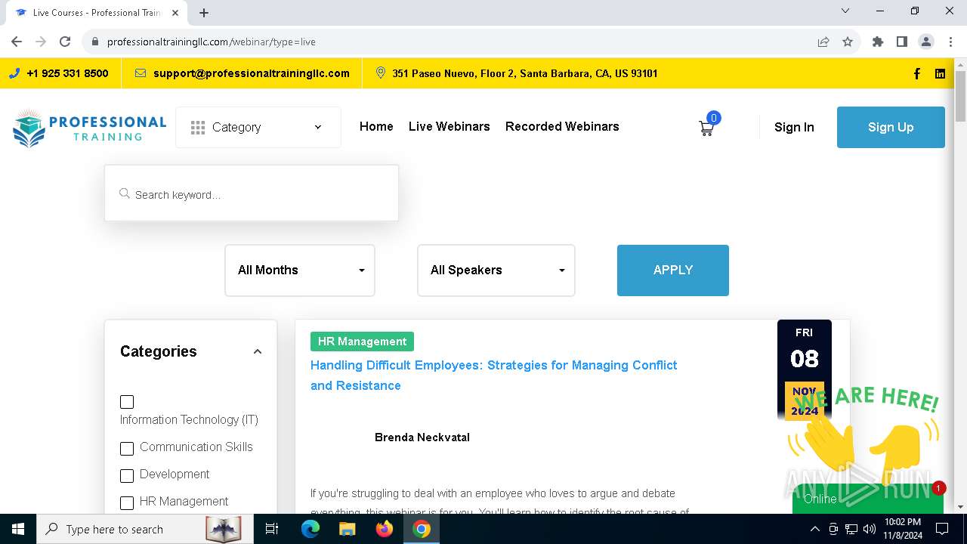Screen dimensions: 967x544
Task: Click the Sign Up button
Action: click(891, 127)
